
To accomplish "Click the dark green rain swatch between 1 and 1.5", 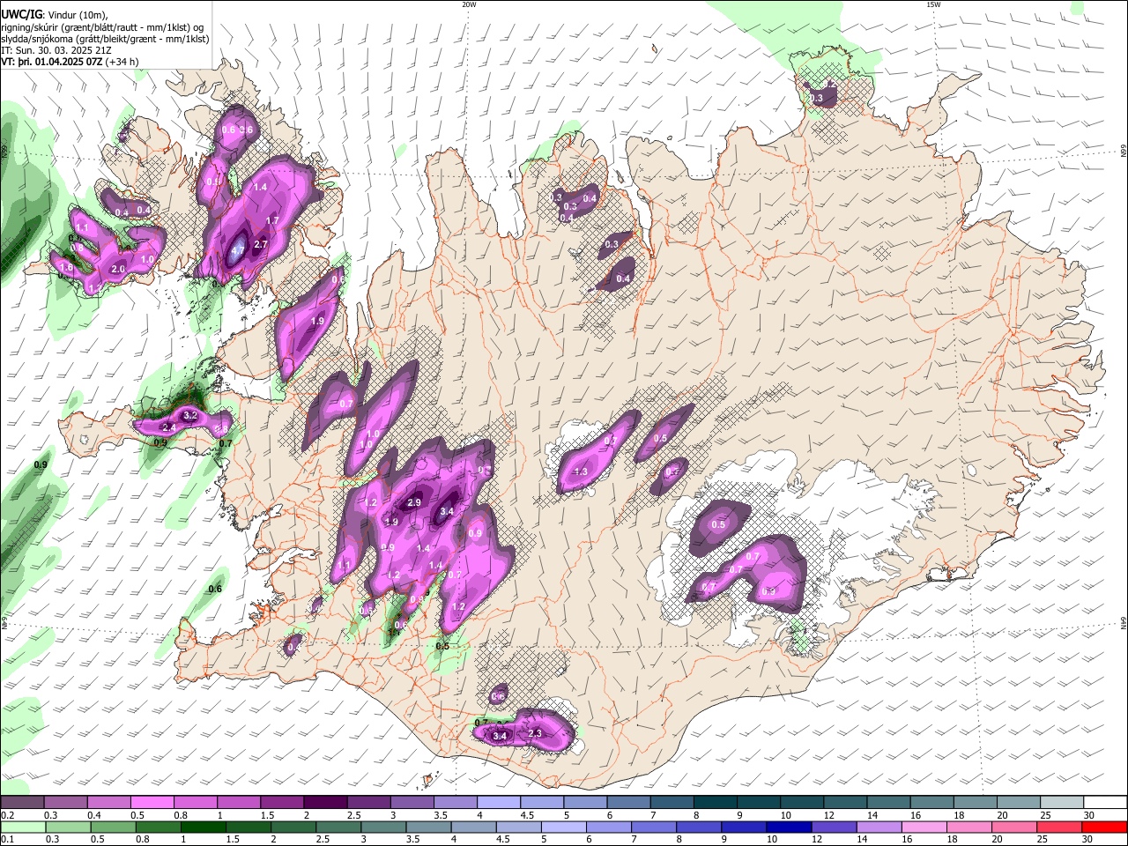I will point(203,827).
